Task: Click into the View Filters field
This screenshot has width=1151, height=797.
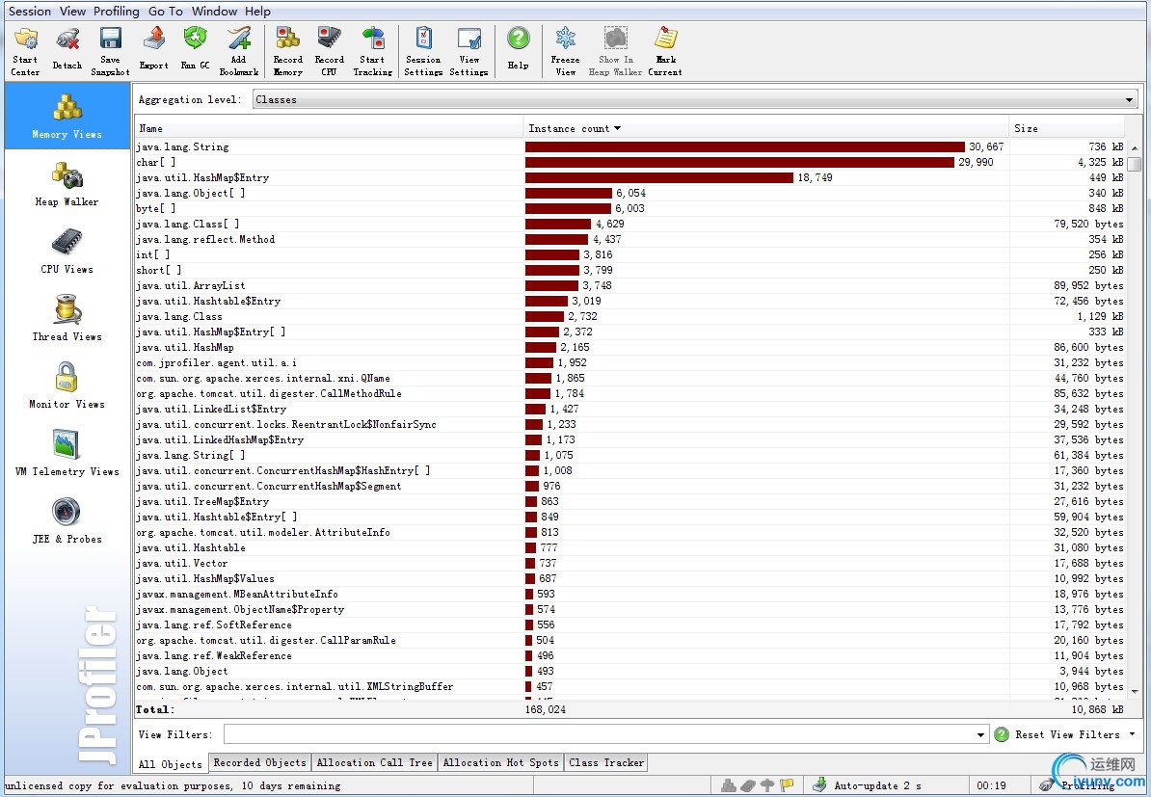Action: click(599, 734)
